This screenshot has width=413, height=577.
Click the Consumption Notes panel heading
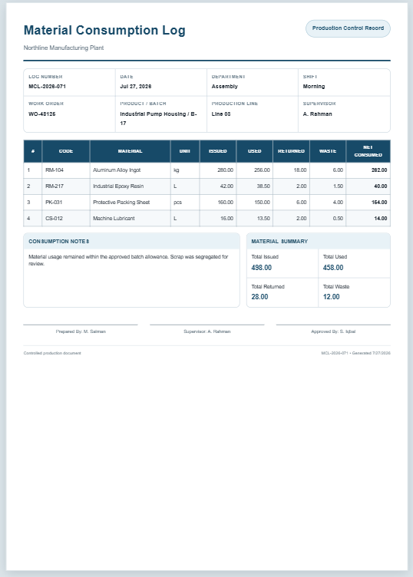click(59, 242)
